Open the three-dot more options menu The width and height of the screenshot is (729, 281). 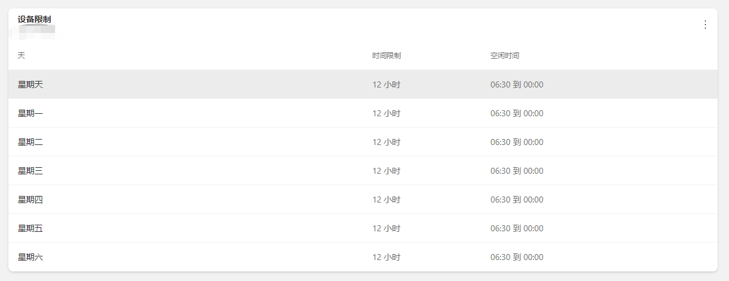705,25
